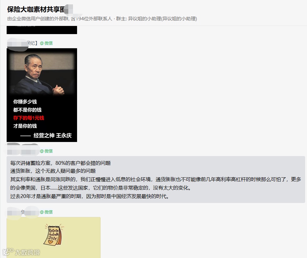Click the caption 经营之神 王永庆
This screenshot has height=258, width=307.
tap(53, 135)
